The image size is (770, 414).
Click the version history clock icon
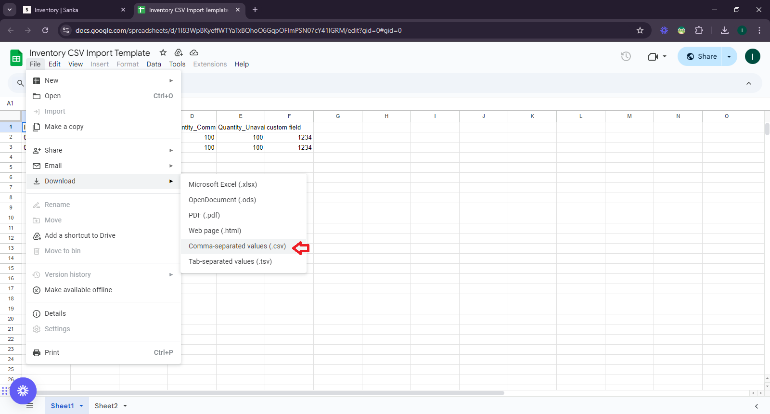626,56
